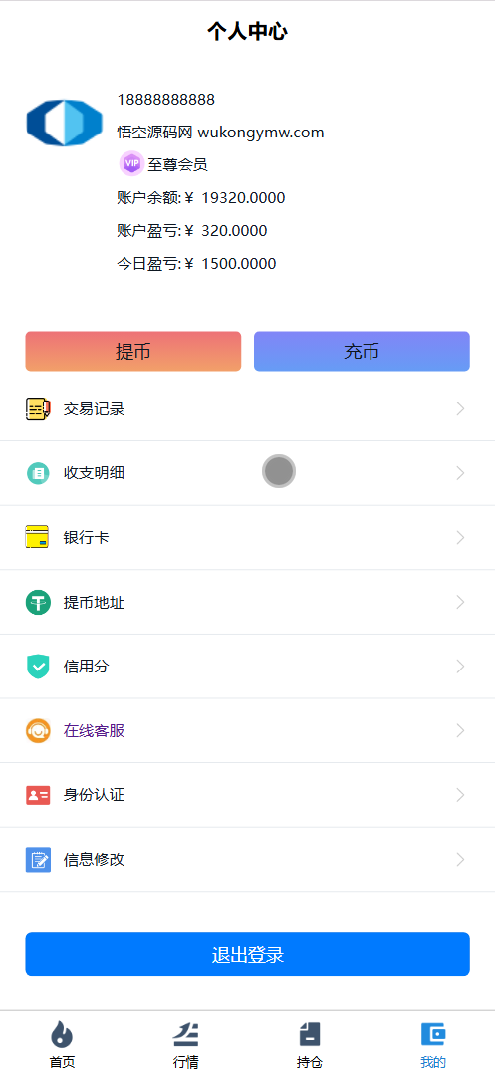Click the yellow bank card icon
The width and height of the screenshot is (495, 1072).
37,537
